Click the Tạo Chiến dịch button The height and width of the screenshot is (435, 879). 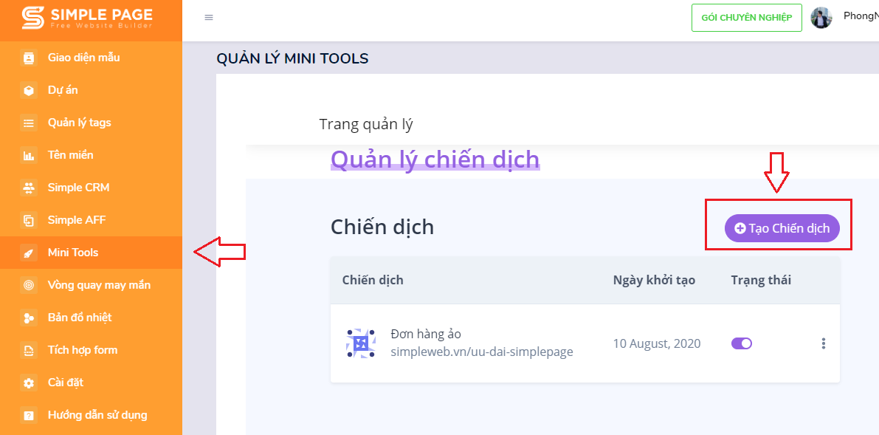point(782,228)
